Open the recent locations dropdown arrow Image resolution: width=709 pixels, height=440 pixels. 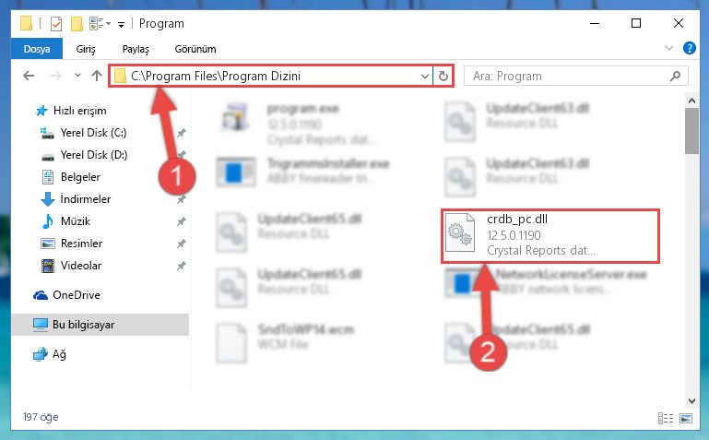point(77,76)
